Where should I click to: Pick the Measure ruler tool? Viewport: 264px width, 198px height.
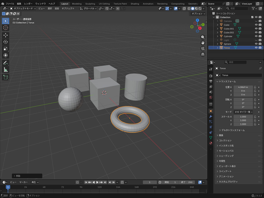coord(6,70)
